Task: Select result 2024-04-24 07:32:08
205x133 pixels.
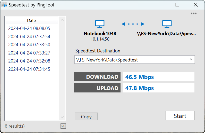Action: (29, 61)
